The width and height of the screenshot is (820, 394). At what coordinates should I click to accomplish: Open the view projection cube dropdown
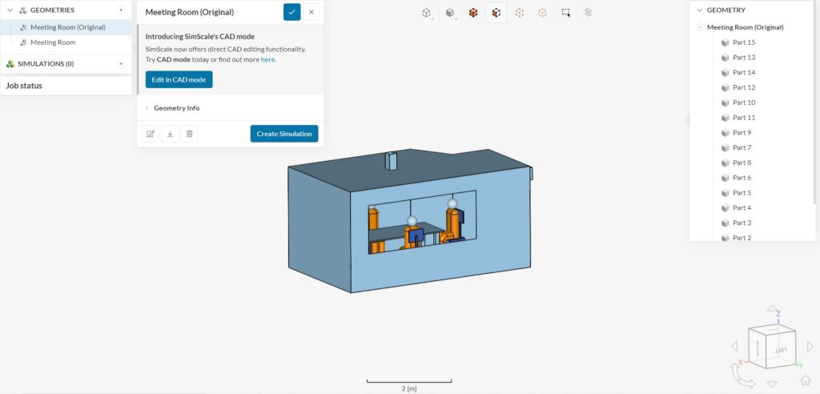click(x=427, y=13)
